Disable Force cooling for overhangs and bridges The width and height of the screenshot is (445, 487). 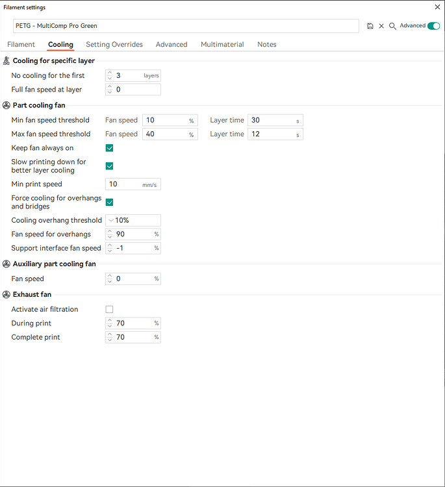109,203
